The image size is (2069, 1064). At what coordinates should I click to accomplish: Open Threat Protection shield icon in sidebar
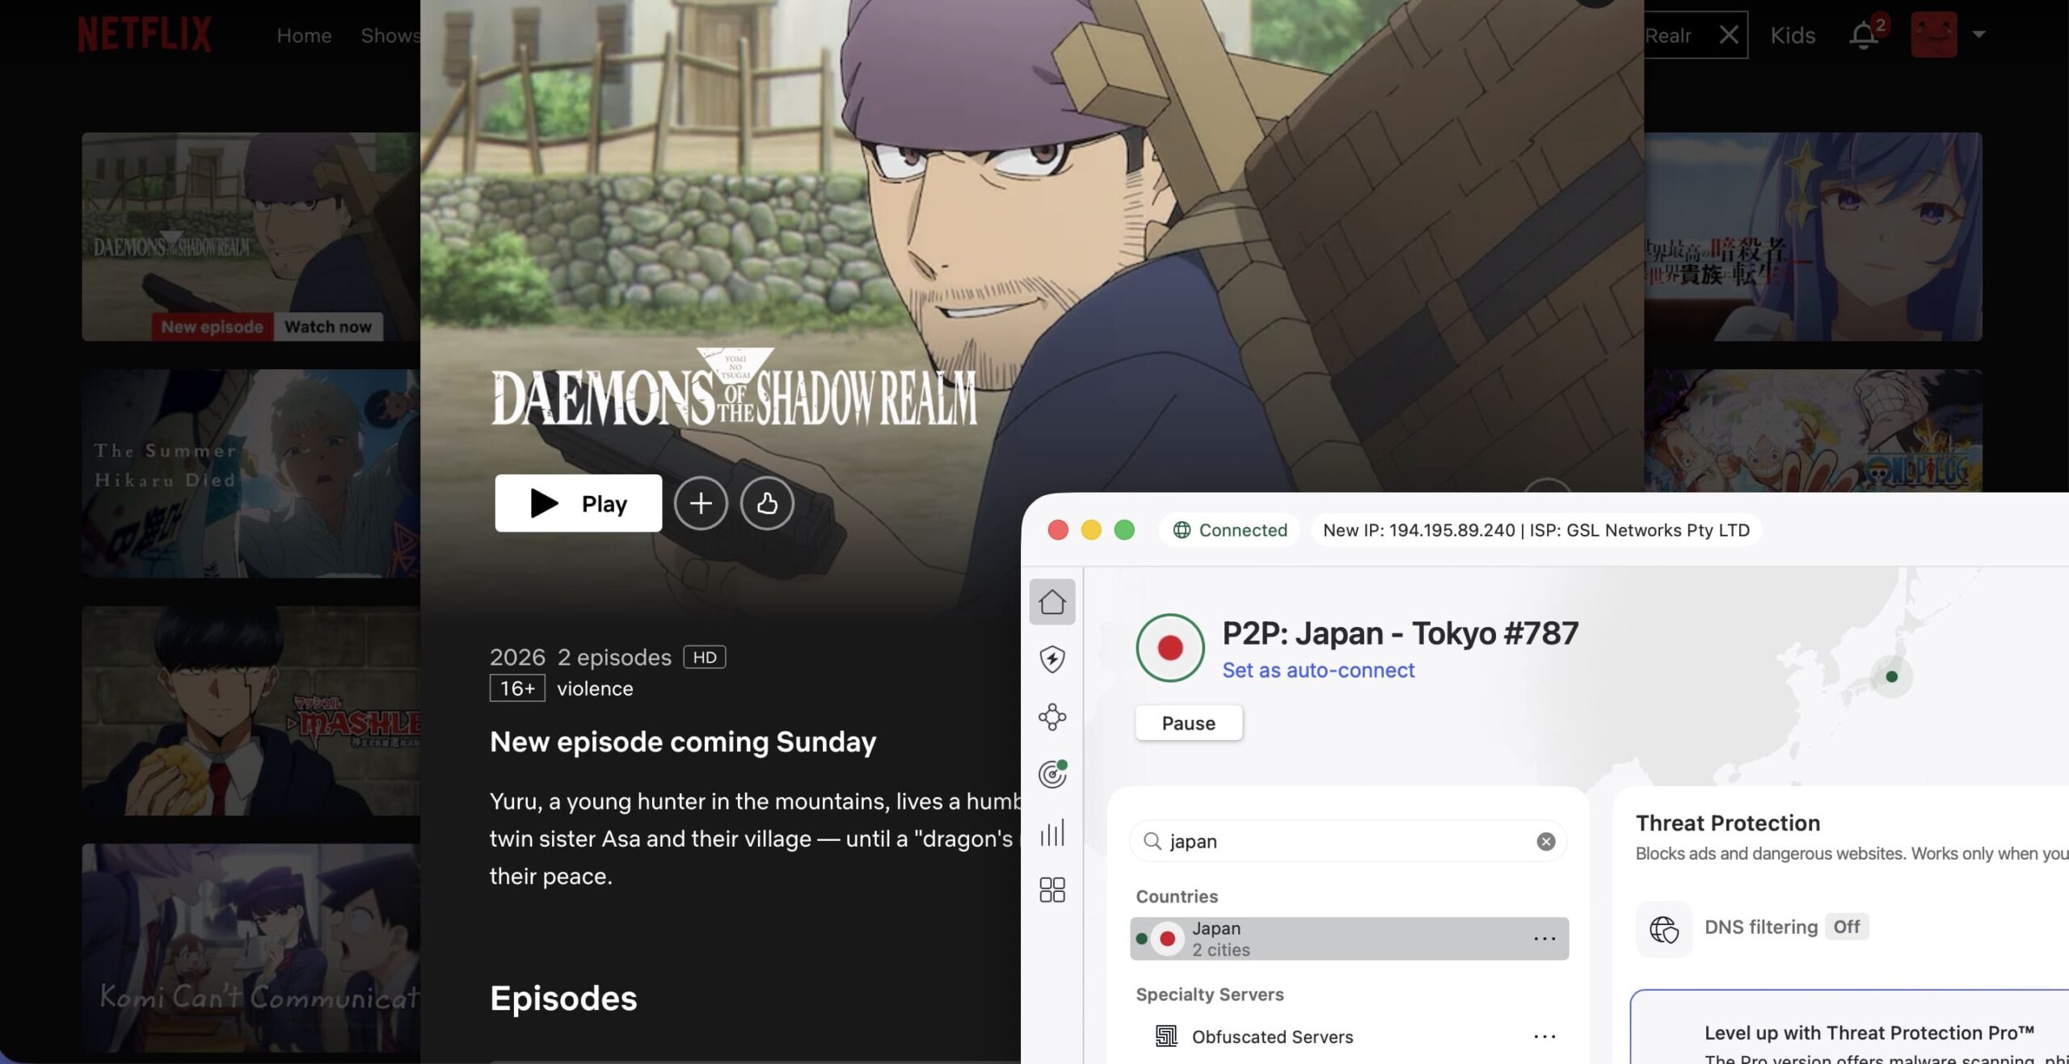[1053, 658]
